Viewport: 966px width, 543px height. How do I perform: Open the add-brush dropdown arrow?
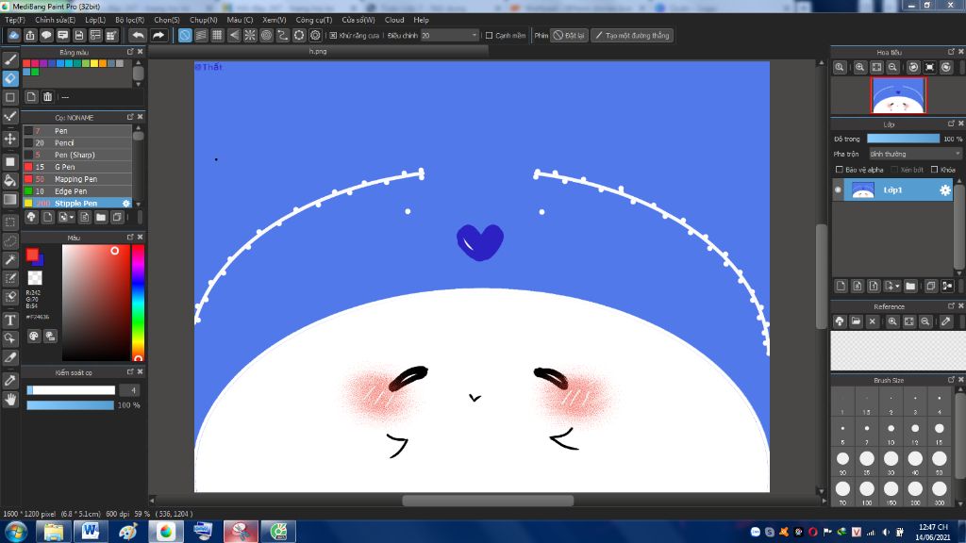(72, 218)
